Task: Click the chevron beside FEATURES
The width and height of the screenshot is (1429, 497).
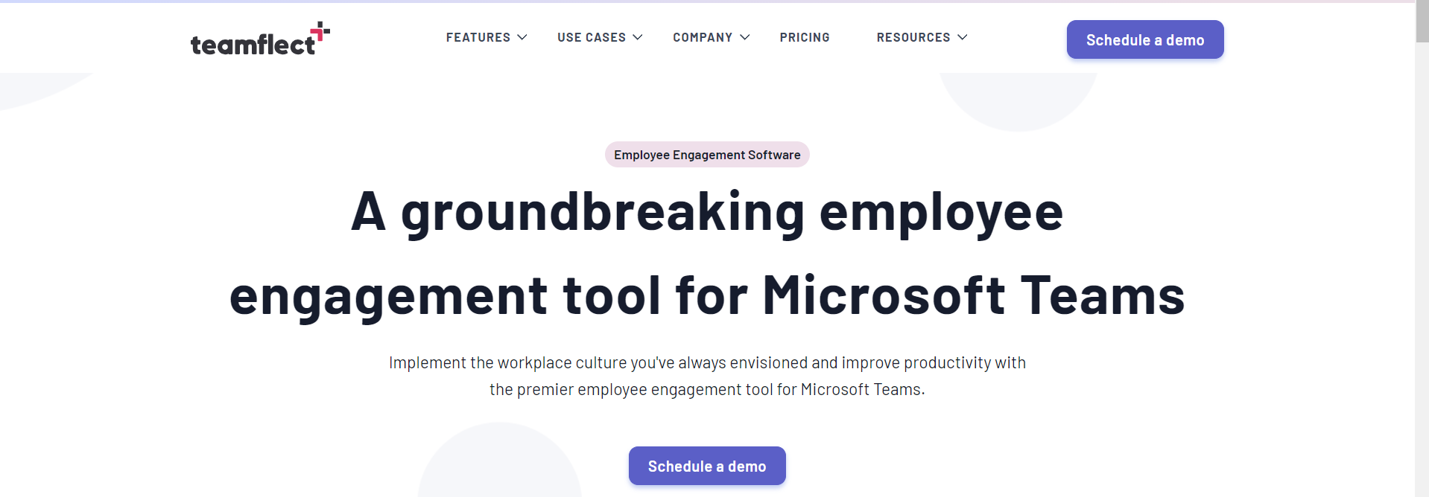Action: tap(523, 37)
